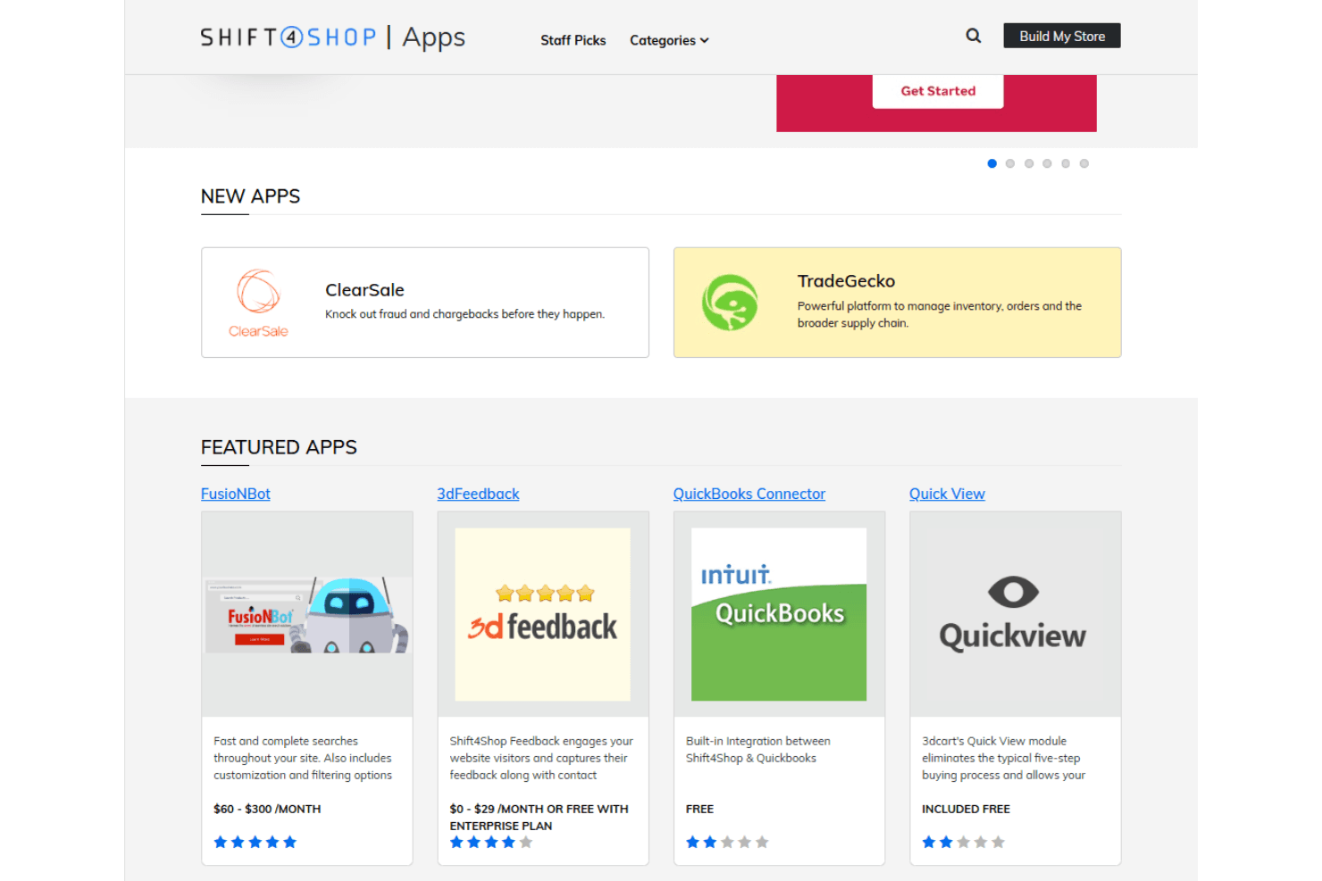
Task: Open the FusioNBot title link
Action: 236,494
